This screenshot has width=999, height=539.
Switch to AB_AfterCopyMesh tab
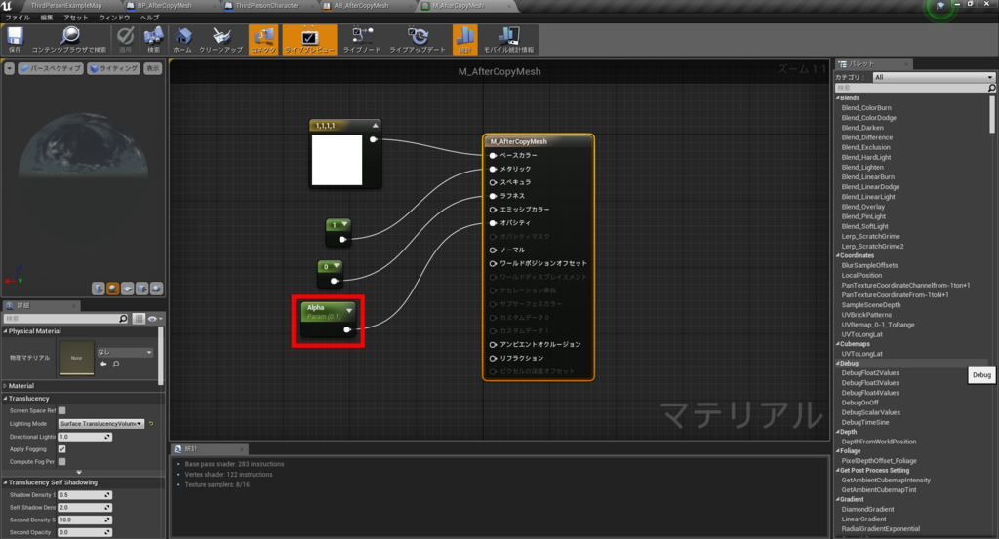361,6
